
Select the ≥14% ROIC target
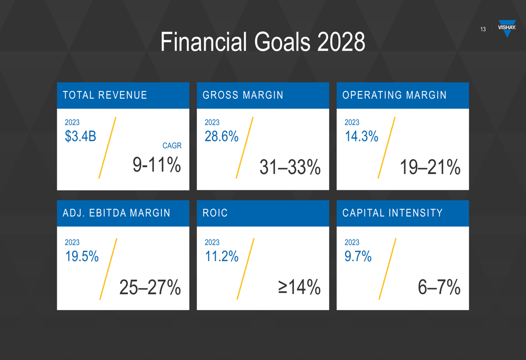[x=299, y=287]
